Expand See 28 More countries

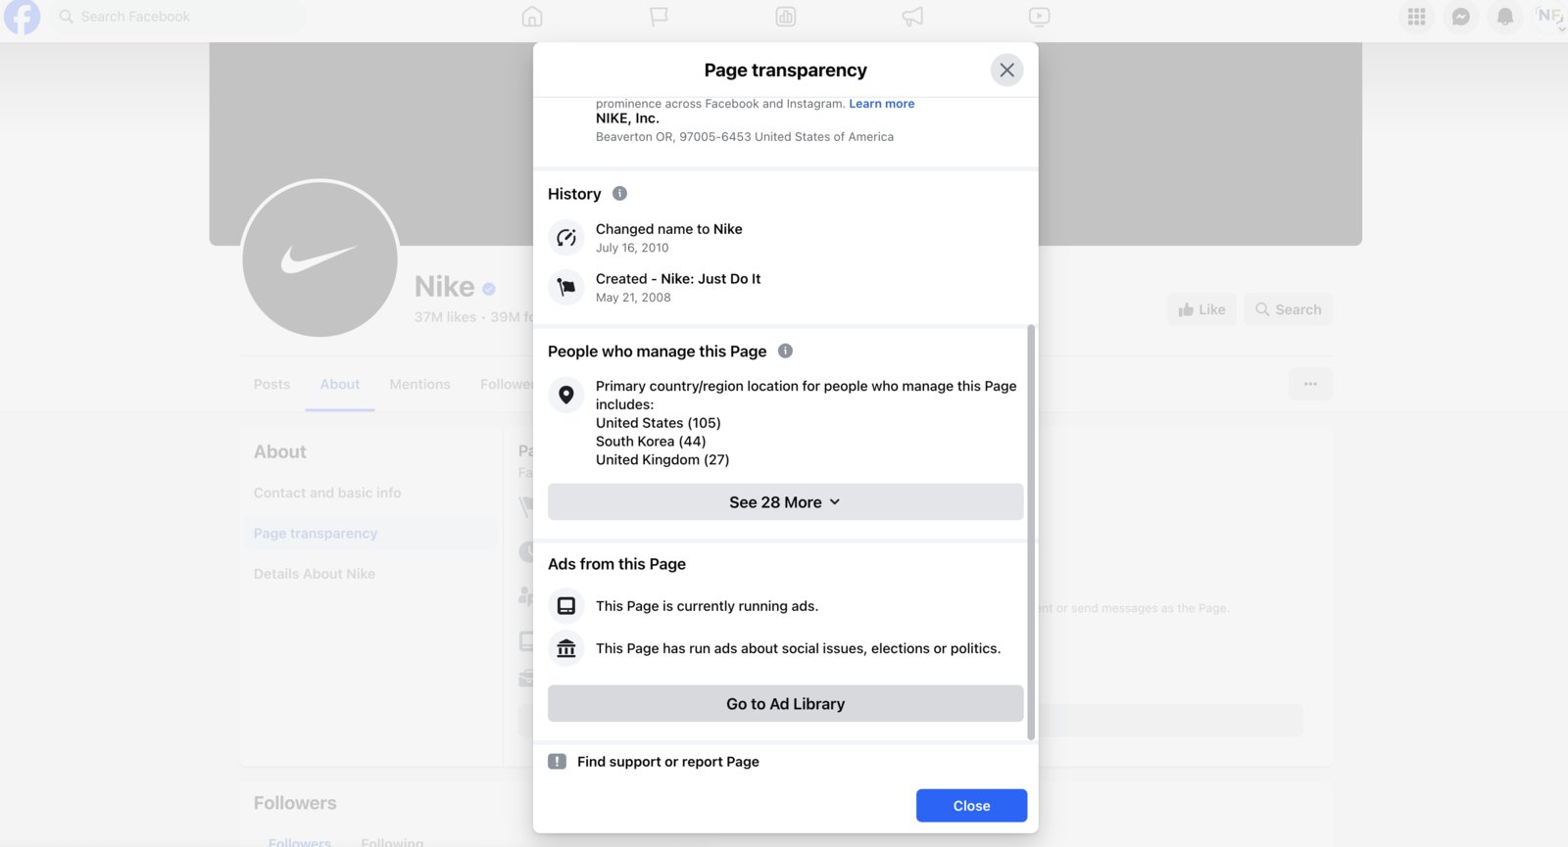pos(785,502)
